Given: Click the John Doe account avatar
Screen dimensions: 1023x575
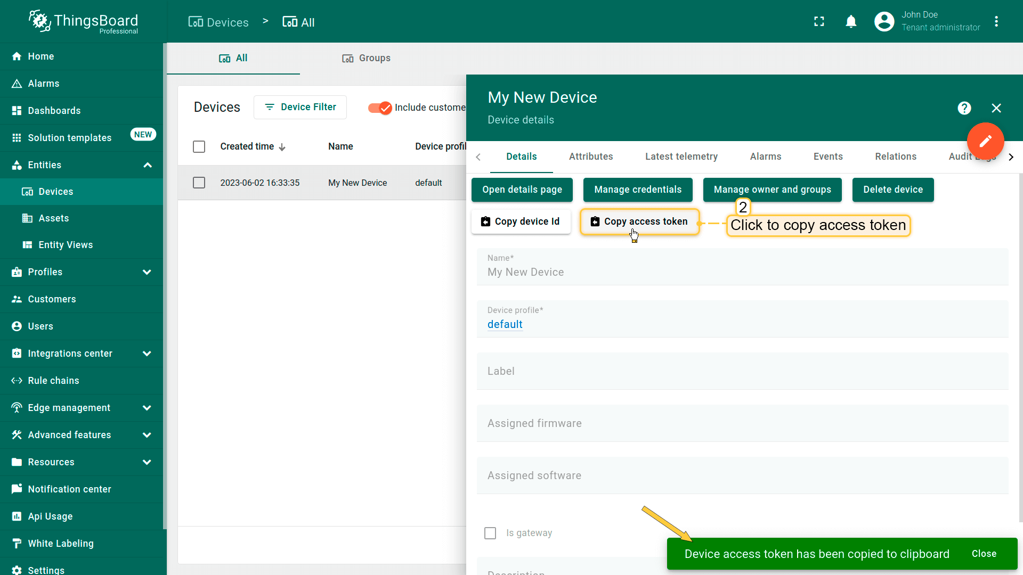Looking at the screenshot, I should (884, 22).
